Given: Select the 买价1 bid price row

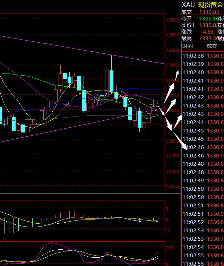Looking at the screenshot, I should [x=201, y=25].
